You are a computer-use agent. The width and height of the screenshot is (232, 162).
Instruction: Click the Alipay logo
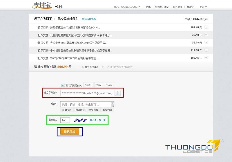42,6
